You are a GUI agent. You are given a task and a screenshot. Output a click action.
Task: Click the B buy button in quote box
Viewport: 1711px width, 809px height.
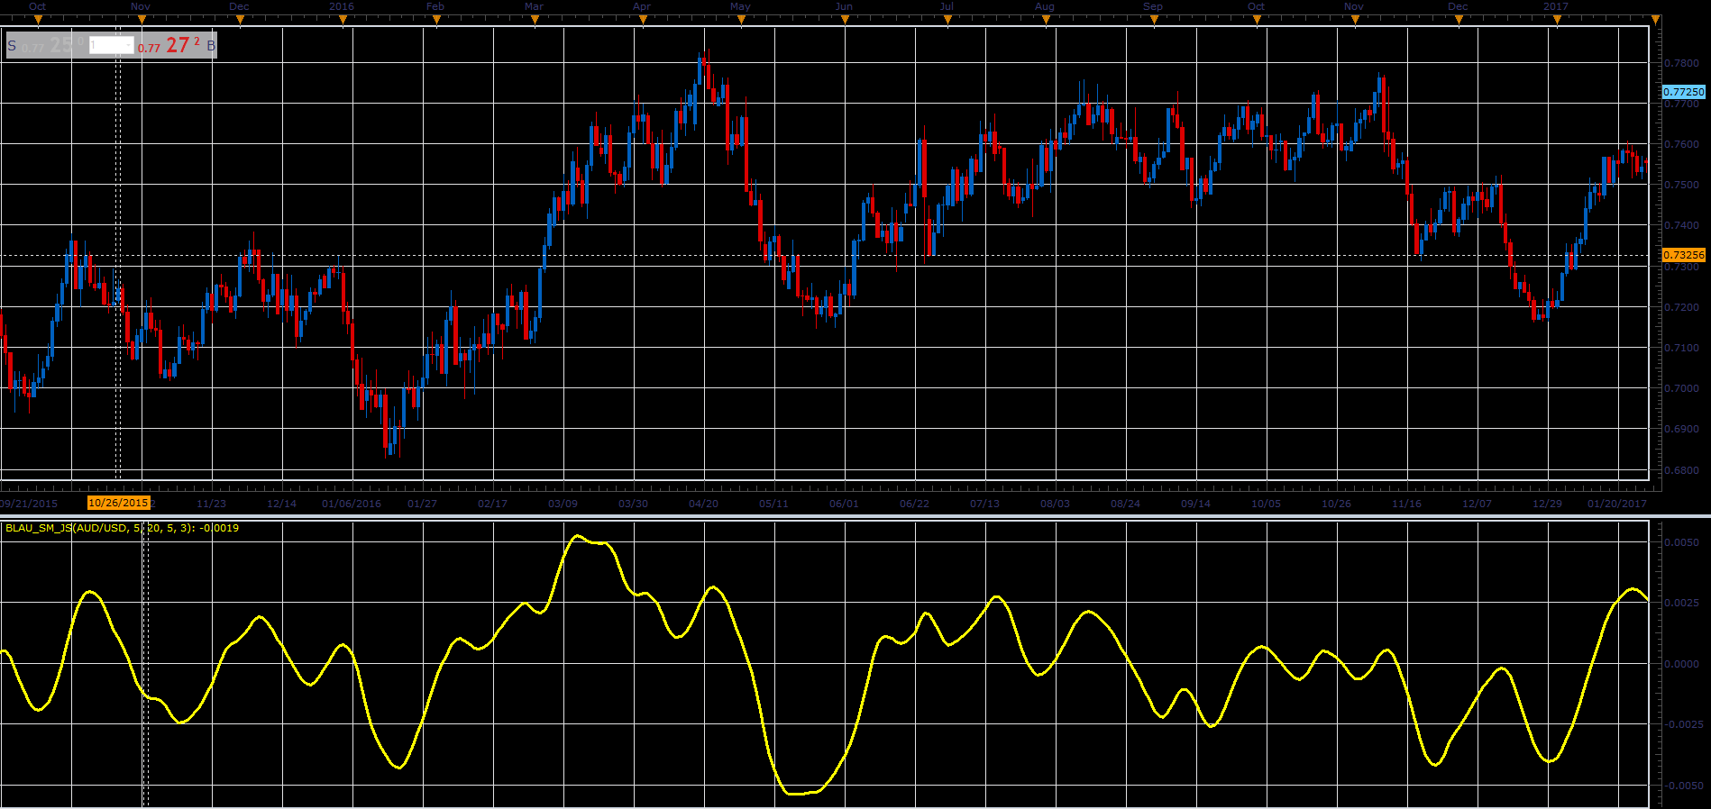211,45
